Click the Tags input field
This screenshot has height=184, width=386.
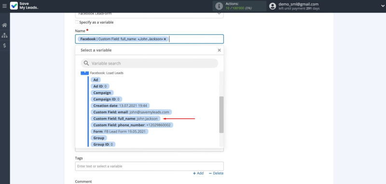coord(149,166)
